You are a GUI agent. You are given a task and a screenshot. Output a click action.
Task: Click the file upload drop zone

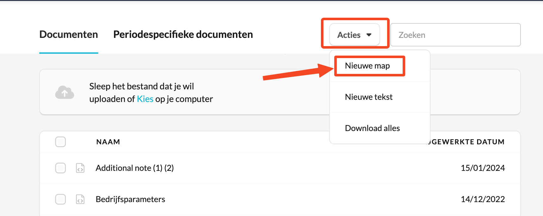[x=280, y=92]
